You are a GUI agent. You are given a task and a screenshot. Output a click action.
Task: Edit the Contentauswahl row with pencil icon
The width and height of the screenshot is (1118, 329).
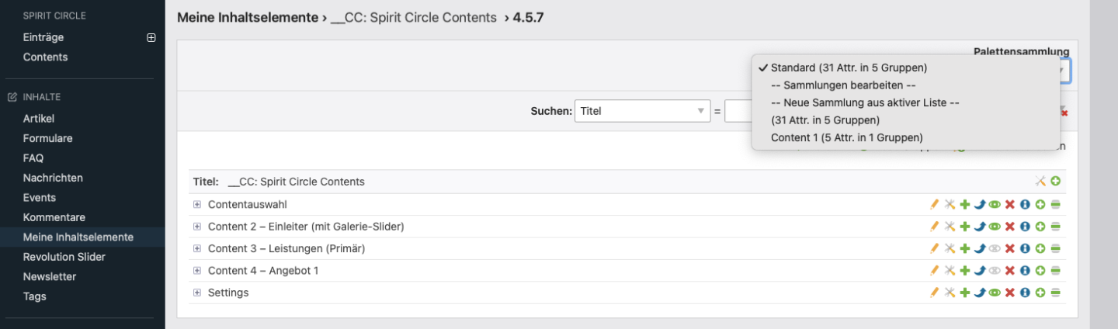[x=935, y=205]
